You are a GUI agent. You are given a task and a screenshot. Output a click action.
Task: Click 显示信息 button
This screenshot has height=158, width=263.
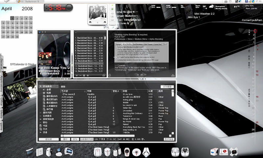point(169,139)
